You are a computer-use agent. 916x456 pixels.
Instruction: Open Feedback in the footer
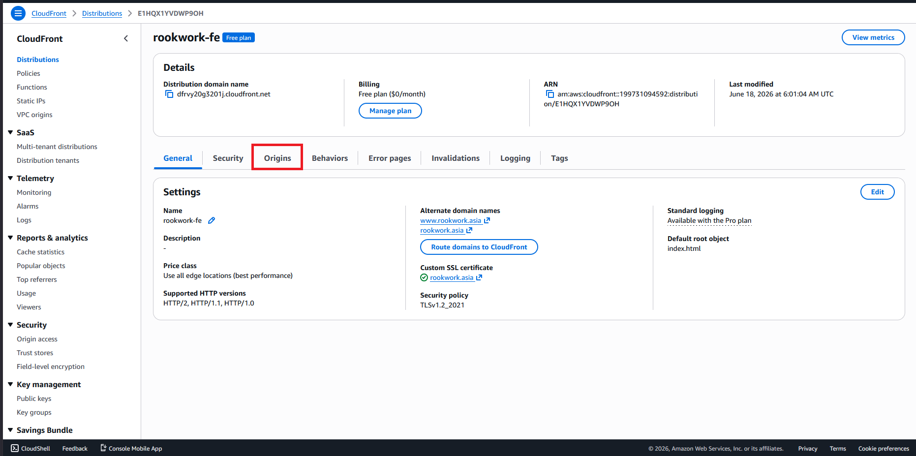(75, 448)
